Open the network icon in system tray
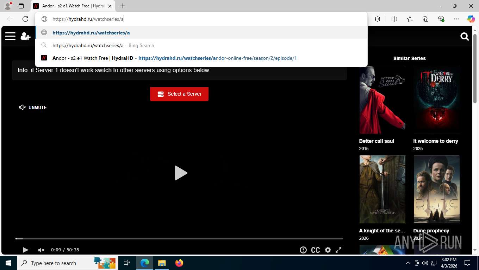479x270 pixels. click(434, 263)
